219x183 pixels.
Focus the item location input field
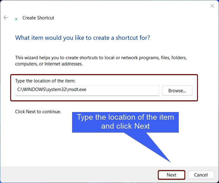click(87, 90)
